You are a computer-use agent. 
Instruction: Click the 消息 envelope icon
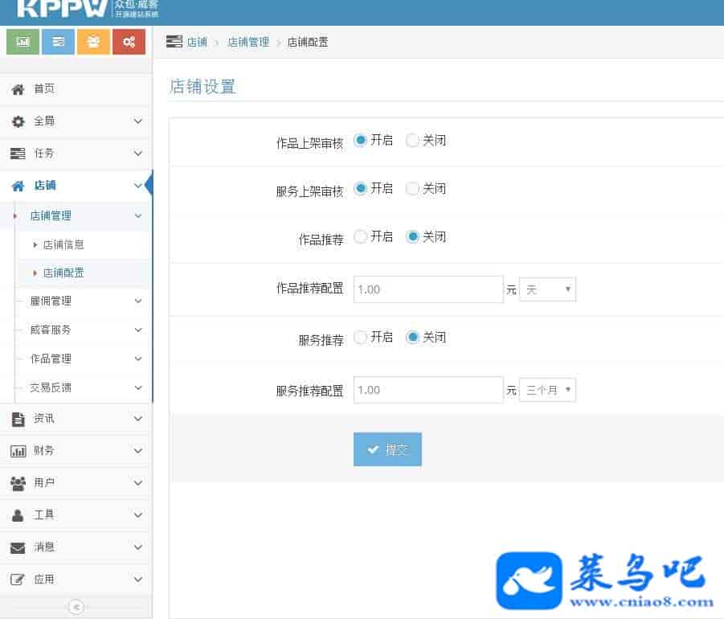18,547
